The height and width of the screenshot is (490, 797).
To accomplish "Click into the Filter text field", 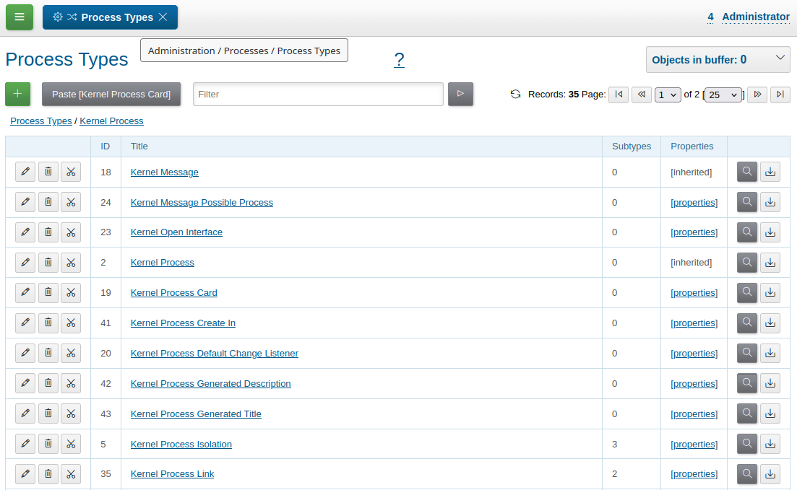I will [318, 94].
